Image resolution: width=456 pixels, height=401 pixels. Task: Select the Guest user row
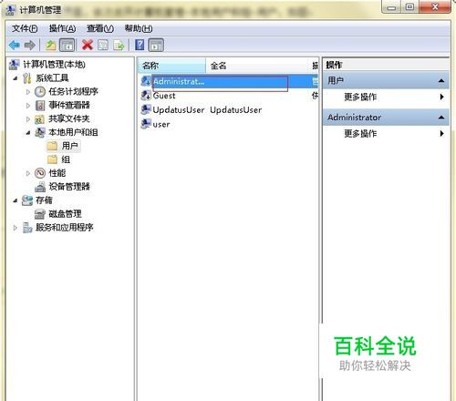(229, 96)
